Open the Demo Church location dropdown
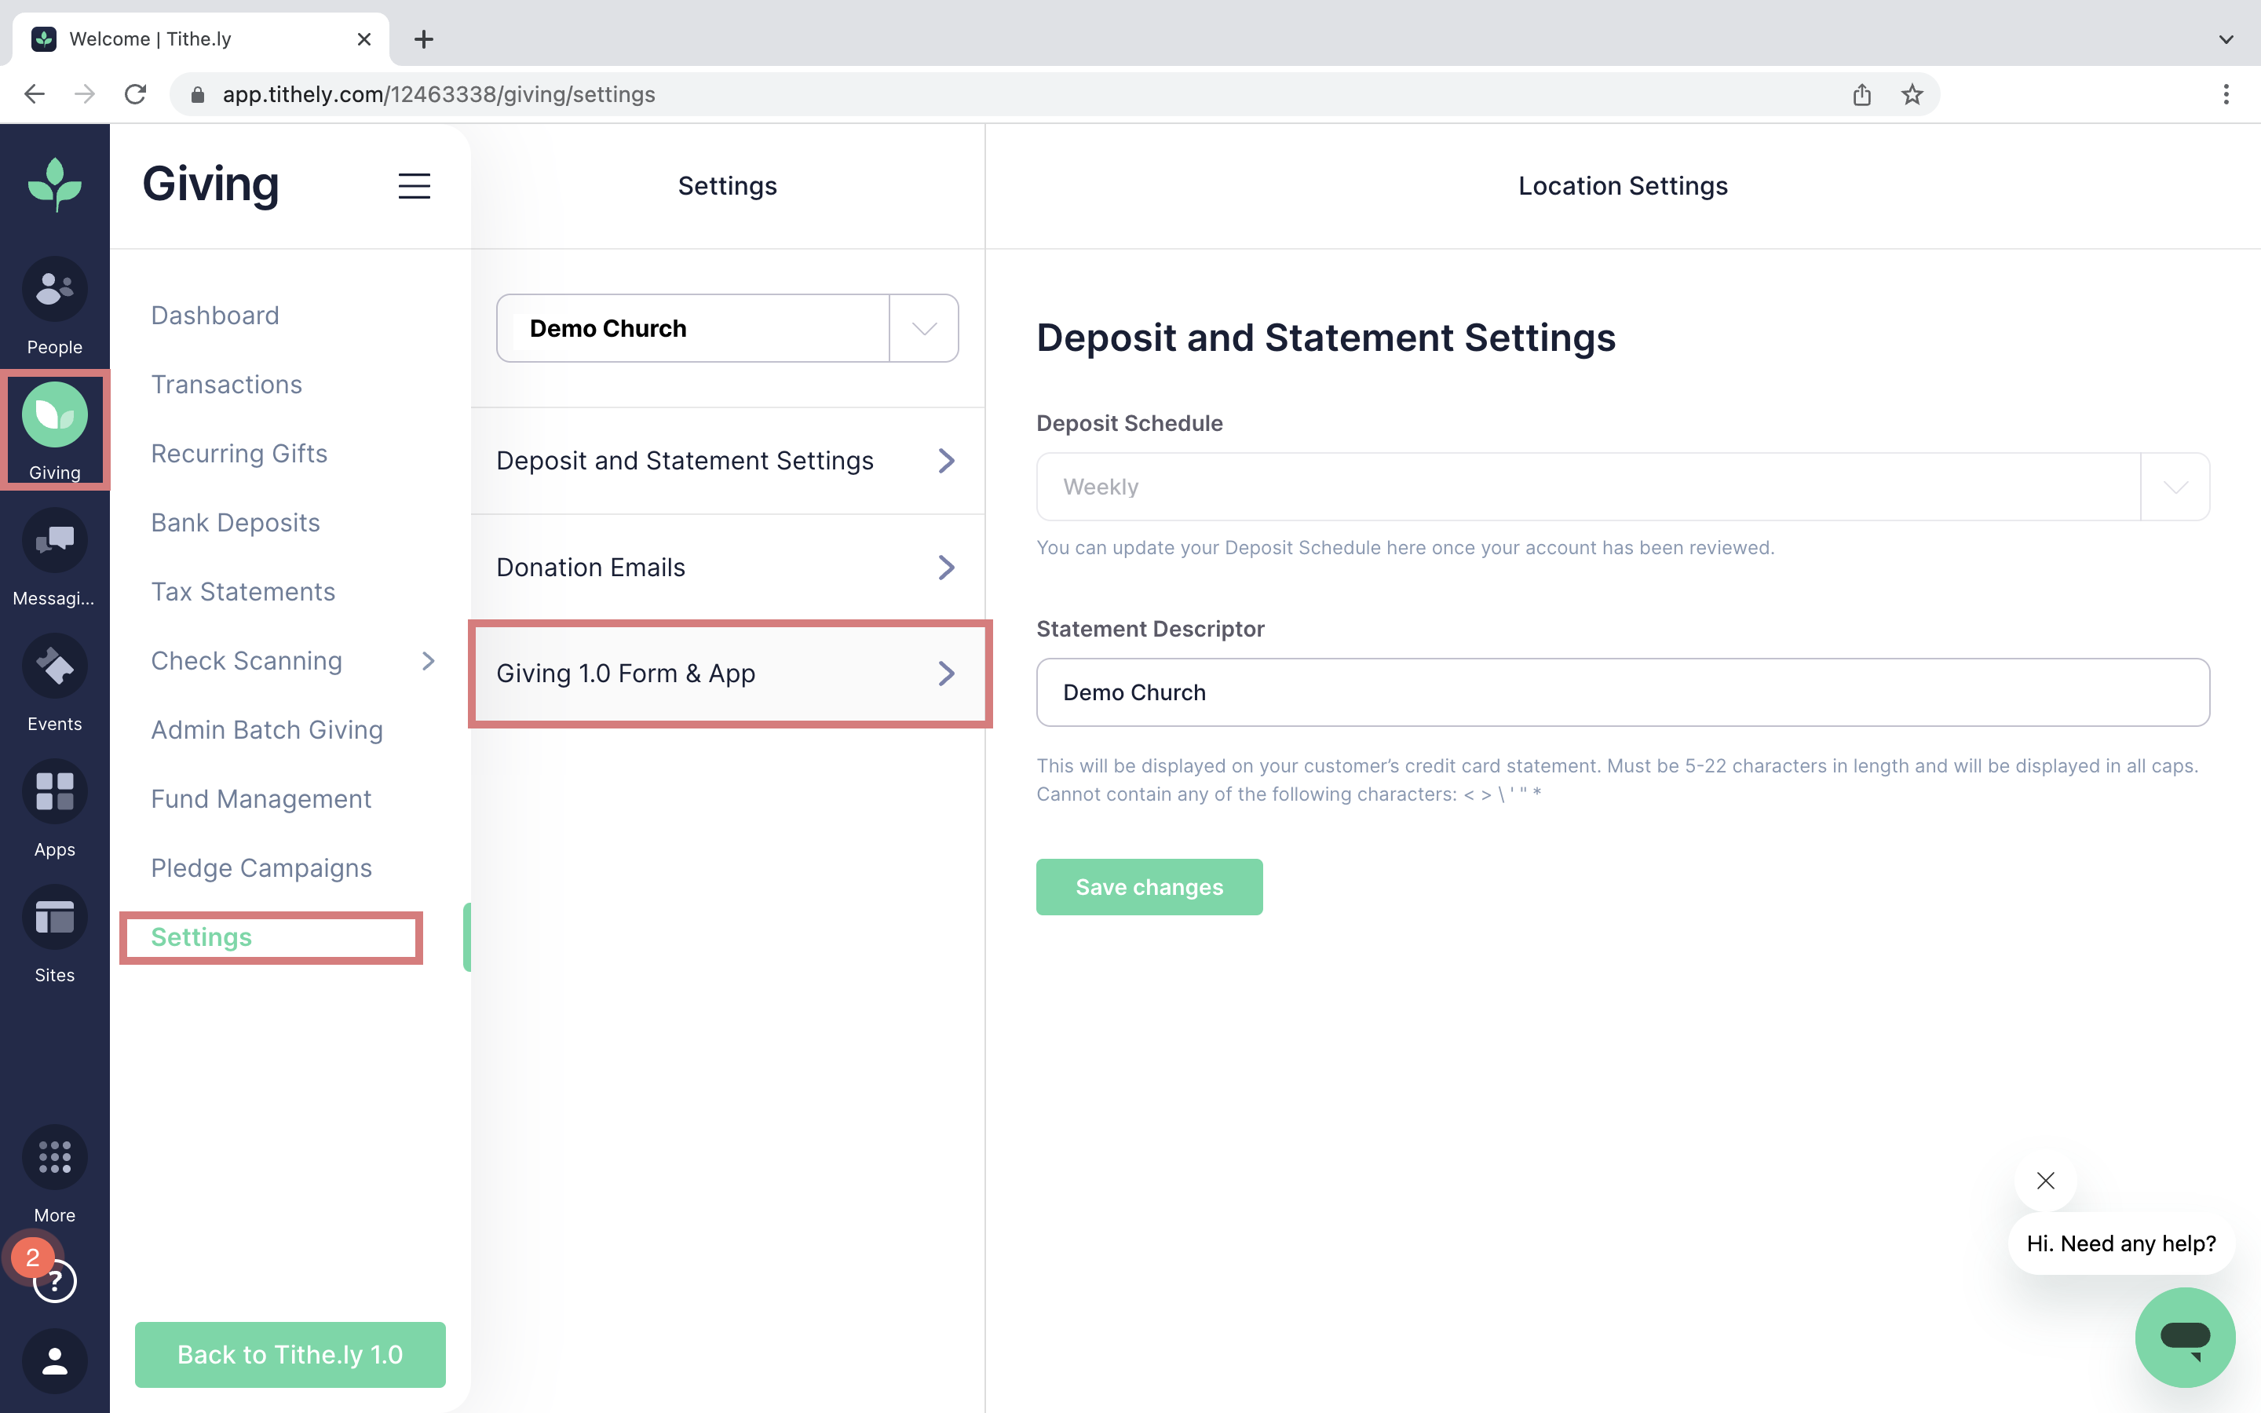The width and height of the screenshot is (2261, 1413). tap(923, 327)
